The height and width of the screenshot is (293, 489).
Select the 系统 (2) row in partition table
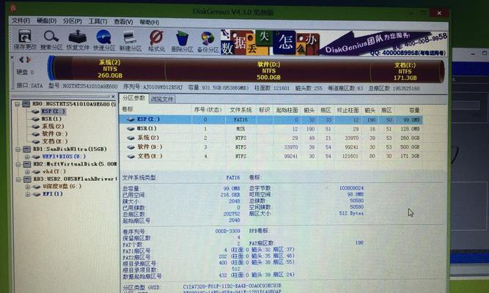[x=271, y=138]
